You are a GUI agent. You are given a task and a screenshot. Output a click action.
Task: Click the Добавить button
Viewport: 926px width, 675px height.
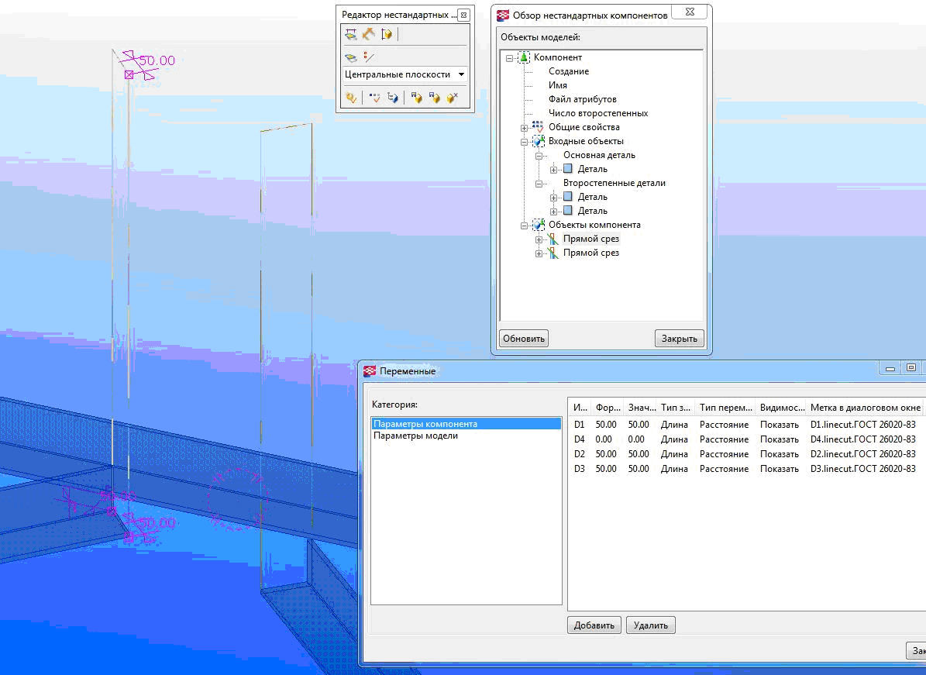pyautogui.click(x=594, y=625)
